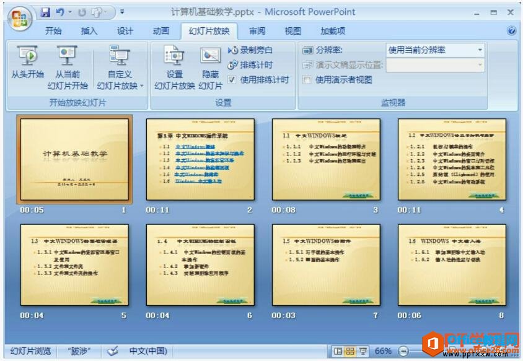523x361 pixels.
Task: Click the 00:03 timing under slide 7
Action: coord(283,315)
